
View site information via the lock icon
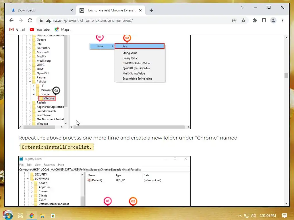pos(41,20)
